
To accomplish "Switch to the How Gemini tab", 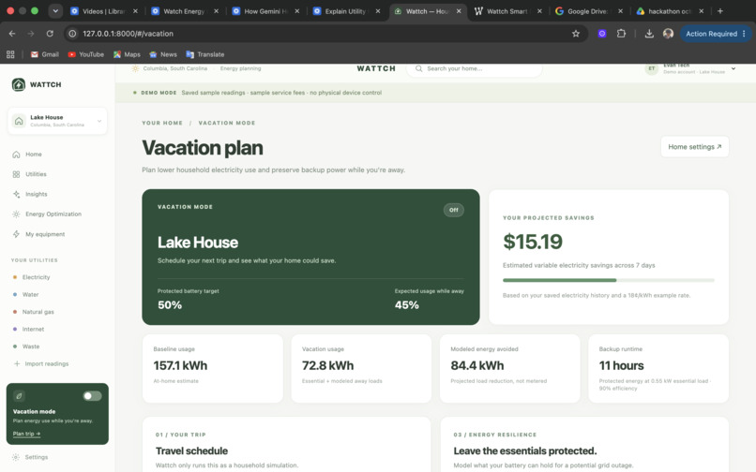I will point(266,11).
